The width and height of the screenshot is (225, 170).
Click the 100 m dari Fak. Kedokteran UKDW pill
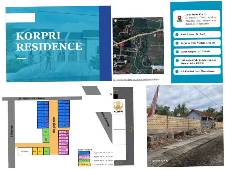197,61
